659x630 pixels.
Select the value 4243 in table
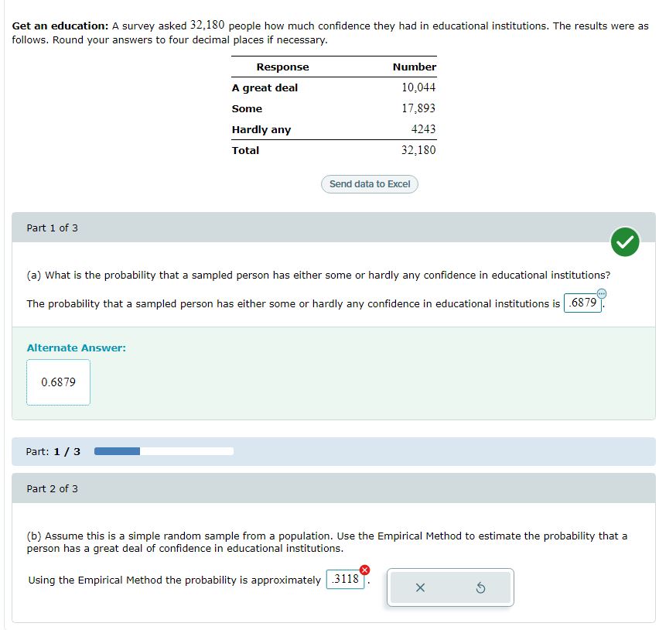[x=423, y=129]
